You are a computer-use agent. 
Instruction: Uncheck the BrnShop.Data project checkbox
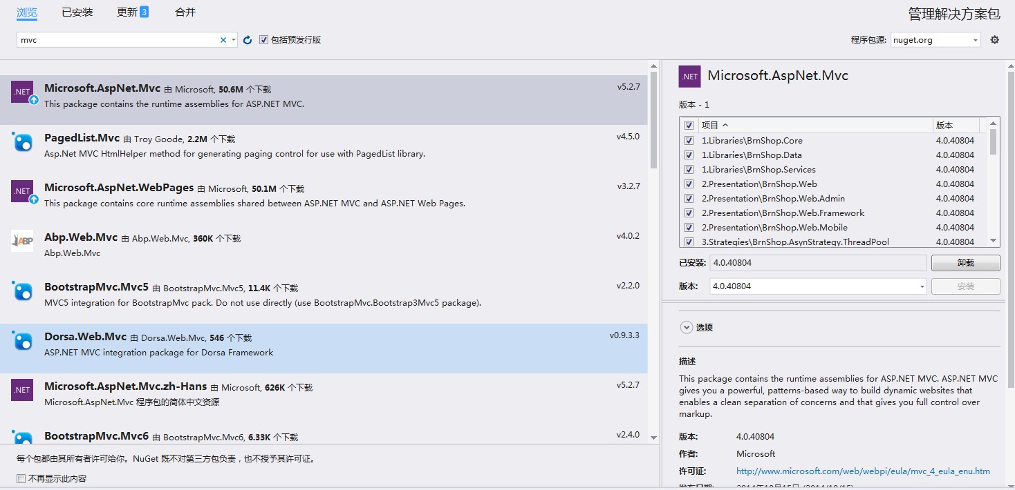[x=689, y=155]
